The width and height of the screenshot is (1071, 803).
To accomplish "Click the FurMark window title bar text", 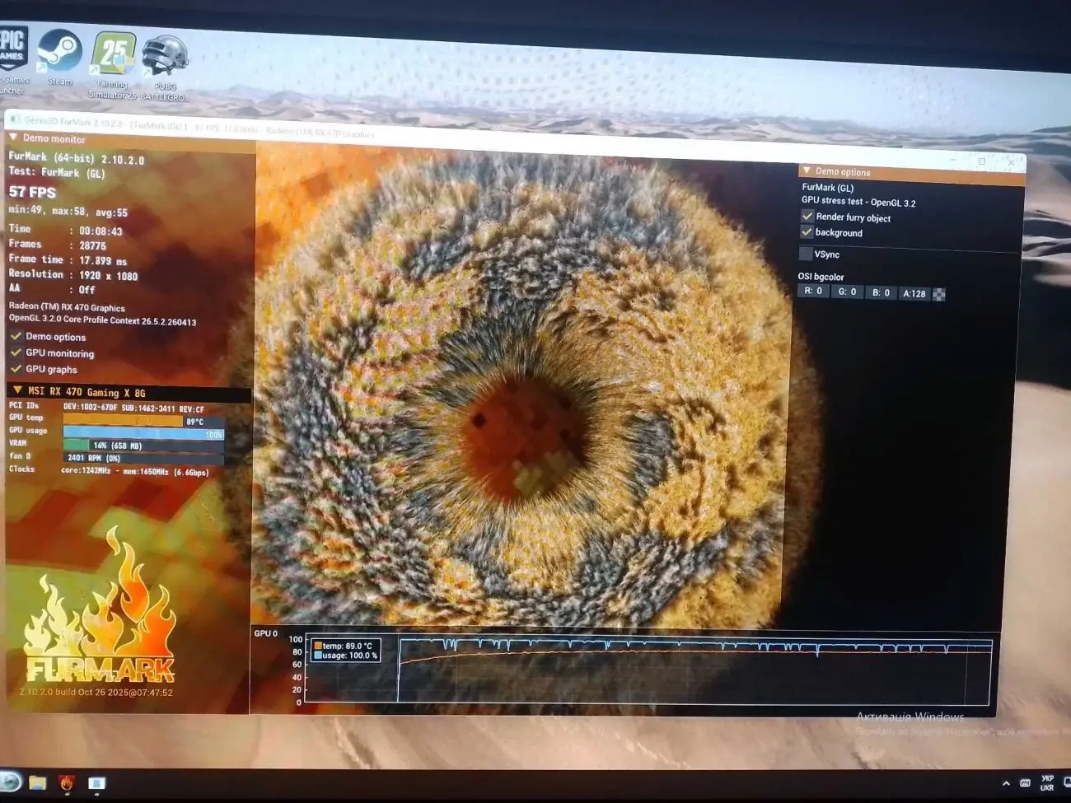I will 199,128.
